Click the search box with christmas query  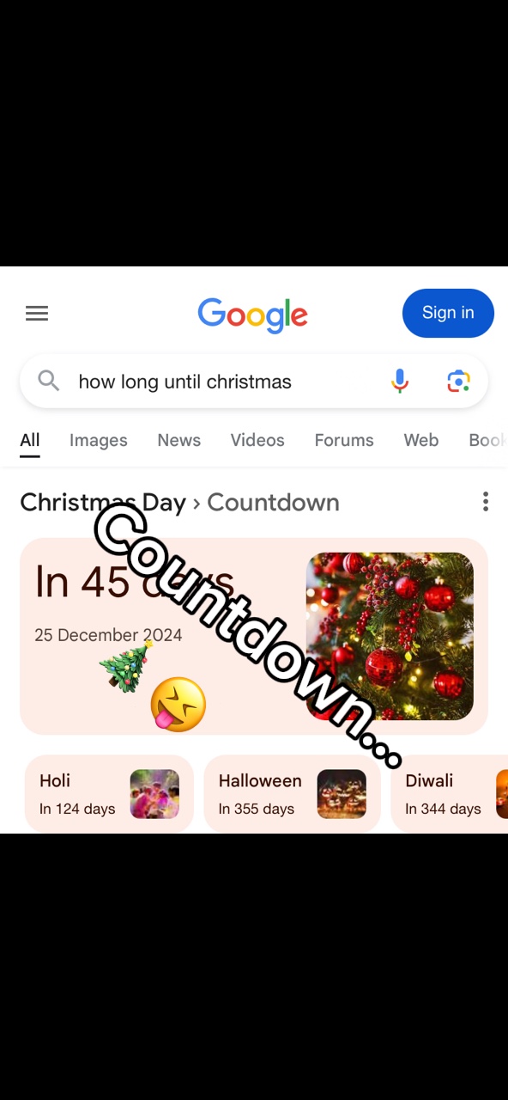click(x=254, y=381)
